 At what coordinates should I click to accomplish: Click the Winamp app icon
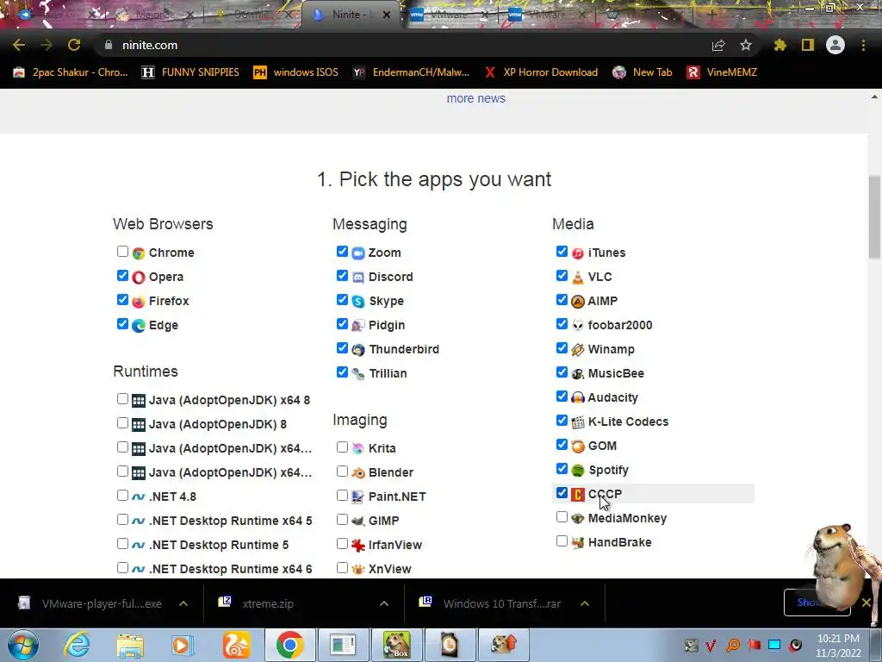[578, 350]
